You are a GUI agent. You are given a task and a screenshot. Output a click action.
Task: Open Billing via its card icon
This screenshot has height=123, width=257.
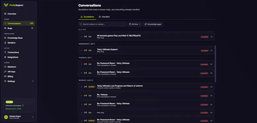point(5,76)
